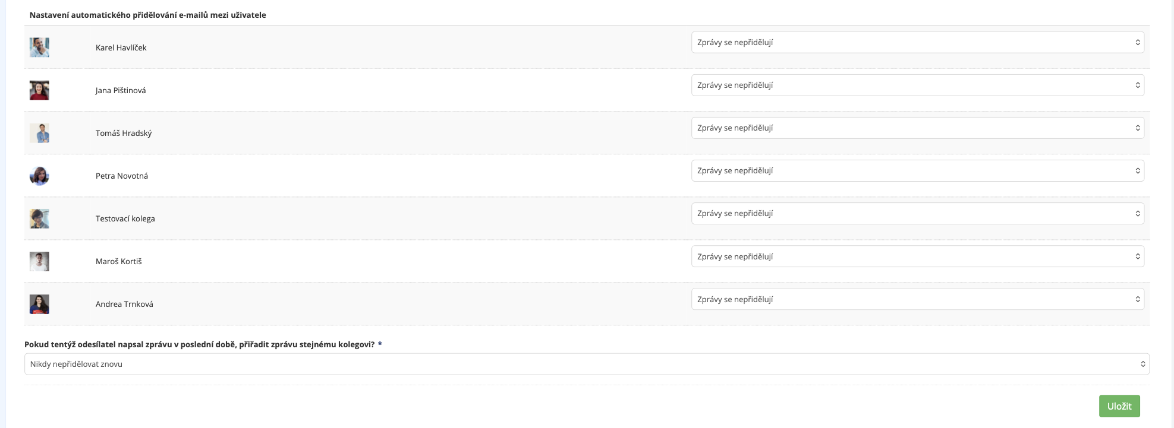Click Karel Havlíček's avatar photo
This screenshot has height=428, width=1174.
coord(39,47)
